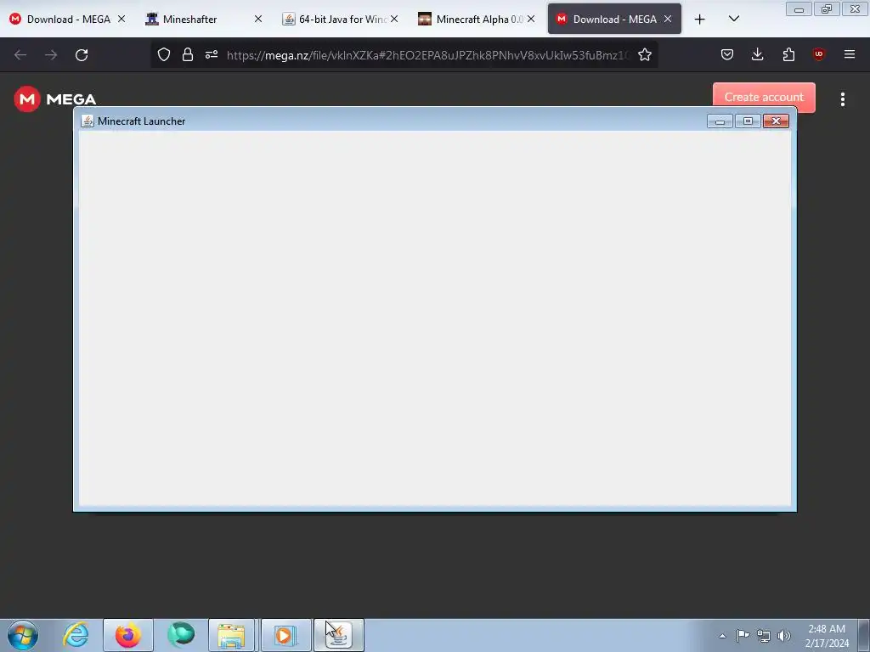Open Windows Explorer from the taskbar
Viewport: 870px width, 652px height.
tap(231, 635)
